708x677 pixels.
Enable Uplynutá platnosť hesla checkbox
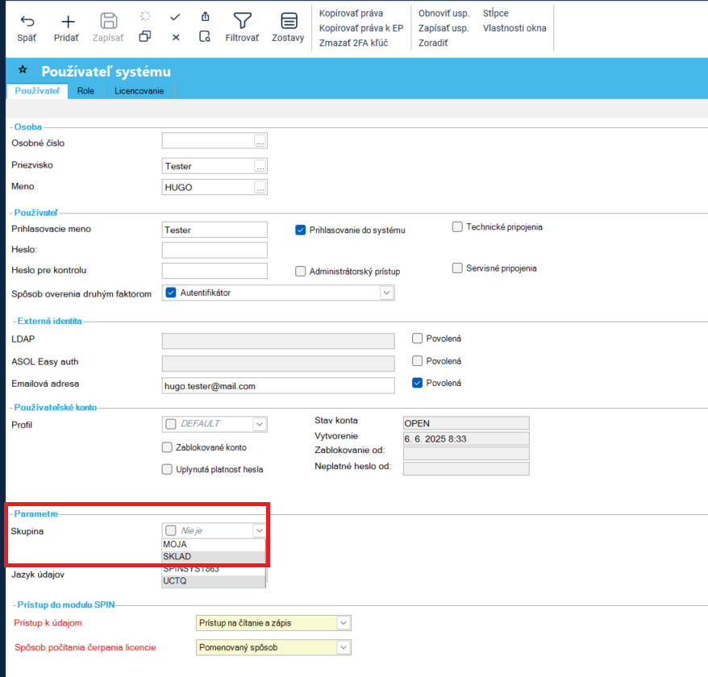point(167,469)
